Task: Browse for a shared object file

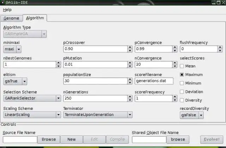Action: 178,140
